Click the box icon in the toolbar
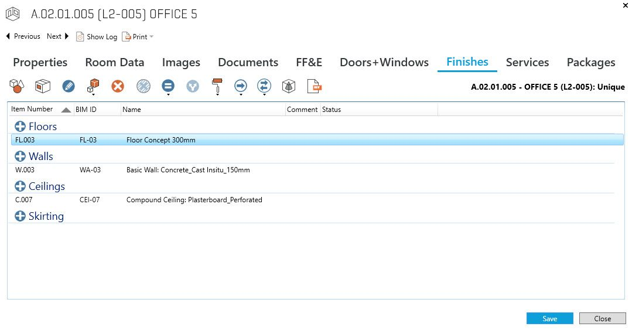Image resolution: width=632 pixels, height=330 pixels. [x=42, y=87]
